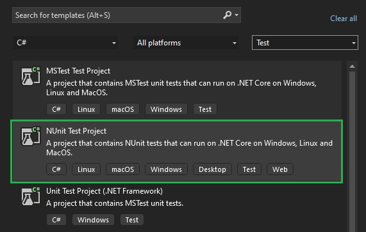Open the All platforms filter dropdown
The height and width of the screenshot is (232, 366).
coord(186,43)
